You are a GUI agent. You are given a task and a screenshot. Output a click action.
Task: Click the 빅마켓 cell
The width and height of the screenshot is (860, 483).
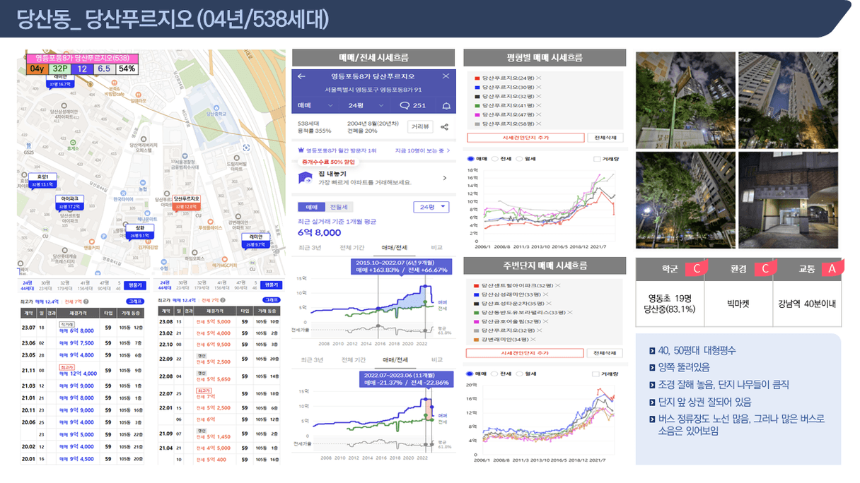[738, 304]
